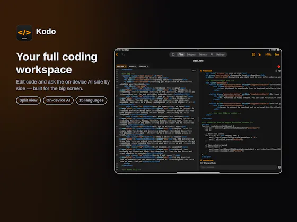Close the third open file tab
Viewport: 297px width, 222px height.
(x=147, y=67)
